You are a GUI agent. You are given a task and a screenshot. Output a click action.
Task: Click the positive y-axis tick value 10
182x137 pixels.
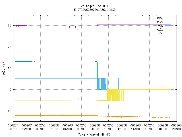click(x=9, y=68)
